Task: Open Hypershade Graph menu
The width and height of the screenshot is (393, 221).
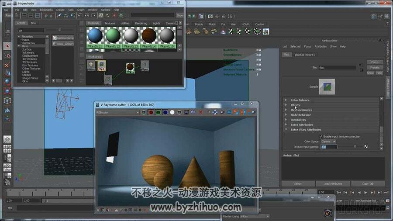Action: [81, 10]
